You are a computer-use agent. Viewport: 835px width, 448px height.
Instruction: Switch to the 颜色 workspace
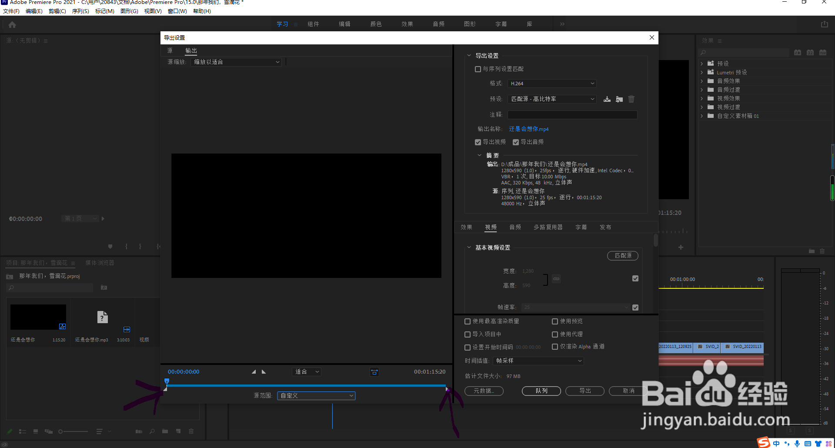tap(376, 24)
